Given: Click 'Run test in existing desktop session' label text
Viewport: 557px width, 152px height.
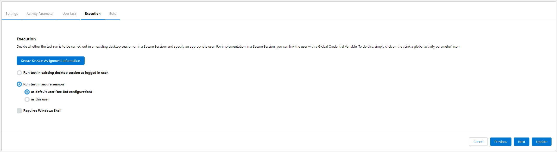Looking at the screenshot, I should (x=66, y=73).
